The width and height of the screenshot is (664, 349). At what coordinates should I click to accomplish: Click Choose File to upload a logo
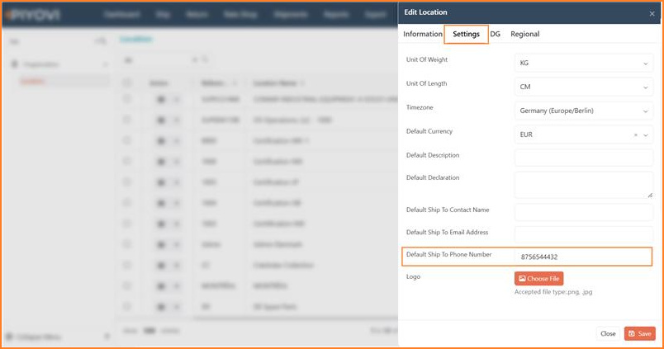(x=538, y=278)
